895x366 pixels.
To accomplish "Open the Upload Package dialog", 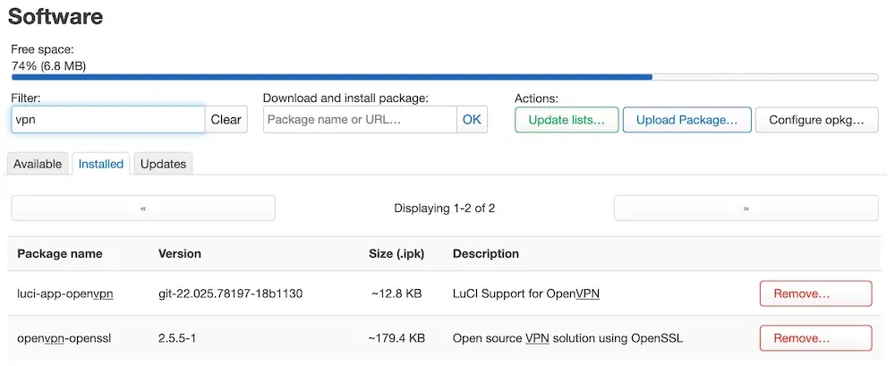I will [686, 120].
